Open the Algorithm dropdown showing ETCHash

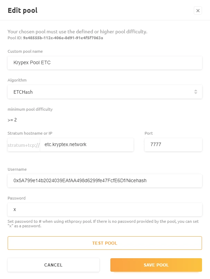[100, 92]
